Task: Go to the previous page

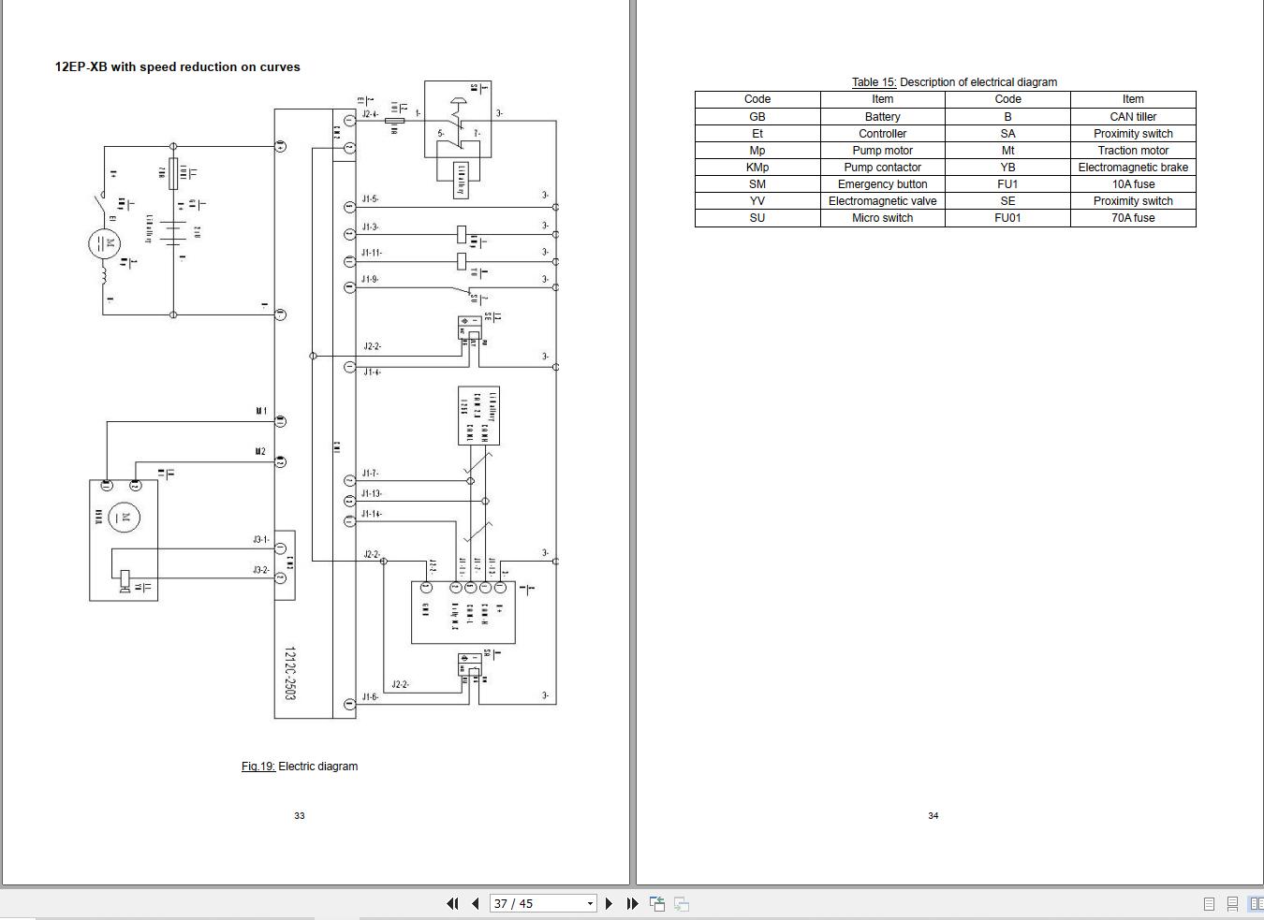Action: point(475,903)
